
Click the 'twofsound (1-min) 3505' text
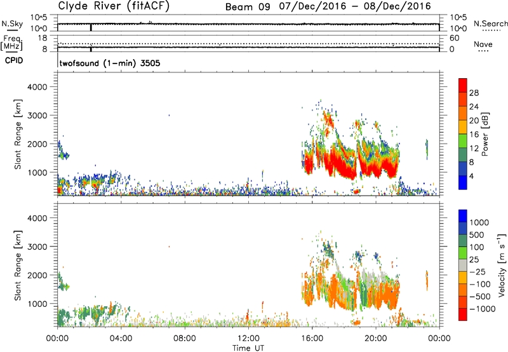click(110, 63)
